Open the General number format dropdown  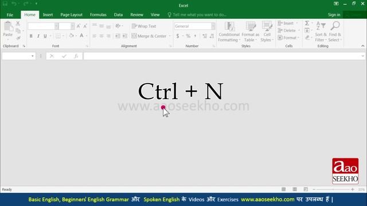pos(213,26)
